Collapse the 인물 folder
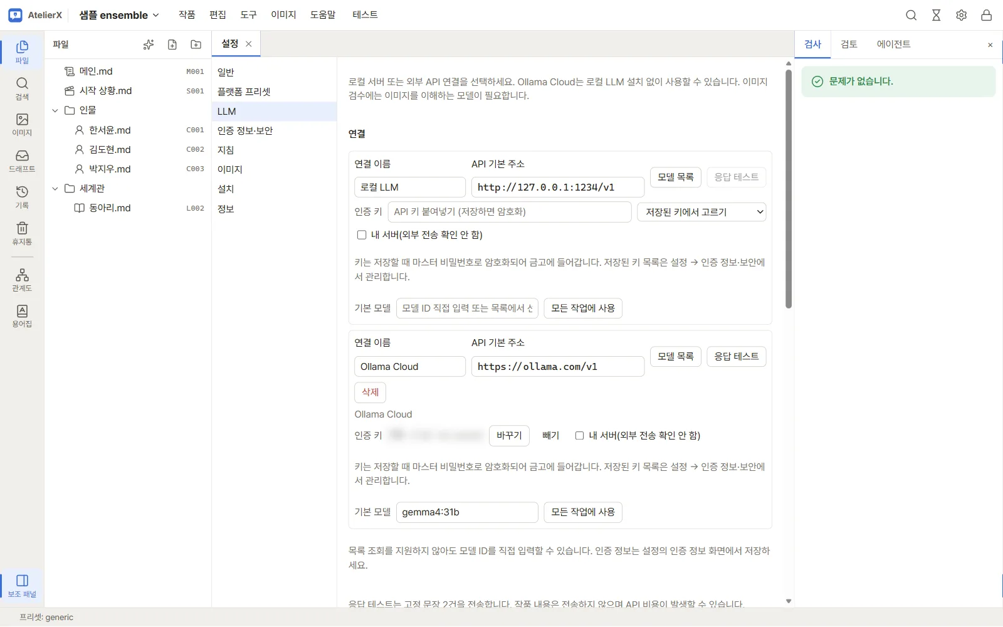This screenshot has width=1003, height=627. (55, 110)
